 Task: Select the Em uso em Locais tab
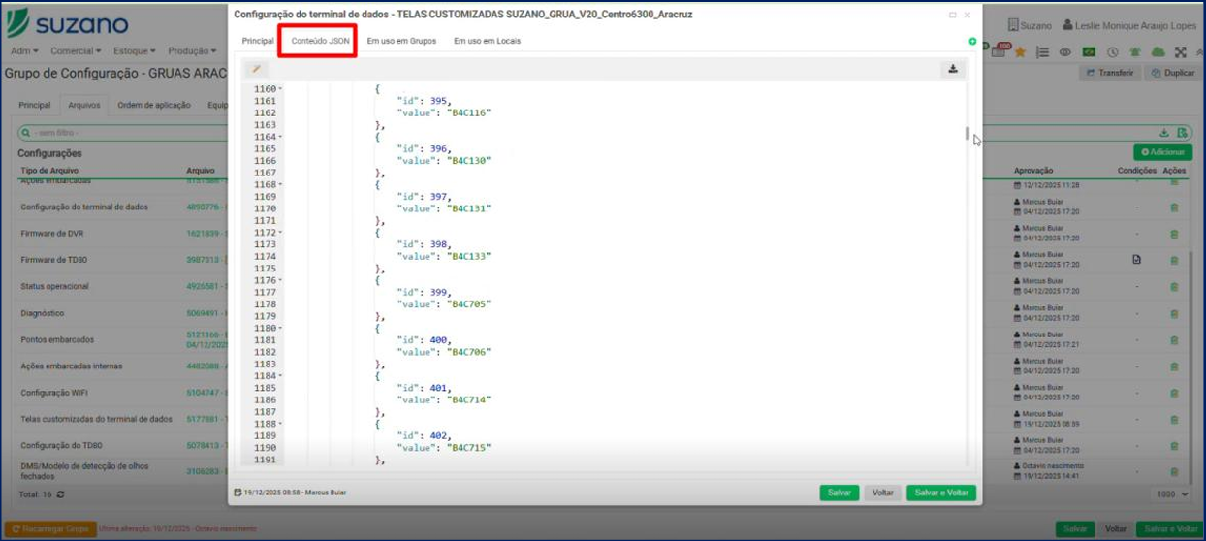click(487, 41)
